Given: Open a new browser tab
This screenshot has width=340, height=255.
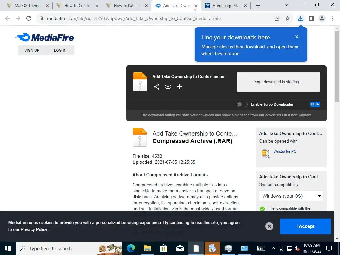Looking at the screenshot, I should tap(258, 6).
